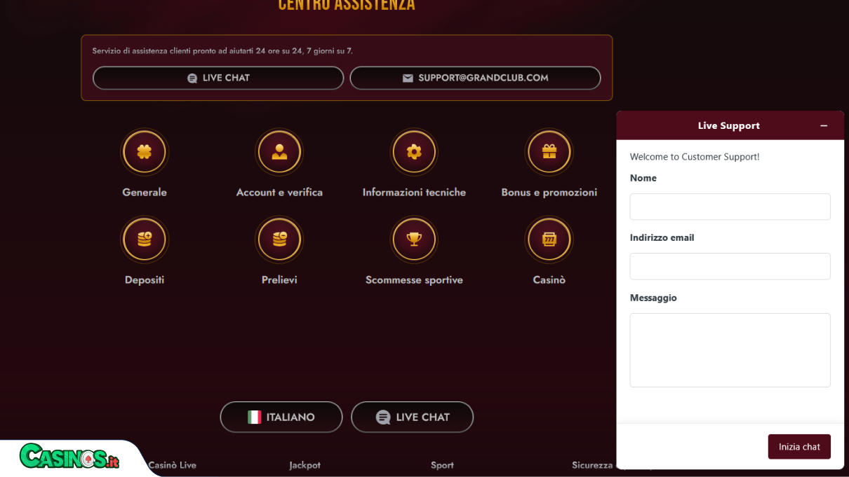Click the Welcome to Customer Support text
This screenshot has height=477, width=849.
pyautogui.click(x=695, y=157)
